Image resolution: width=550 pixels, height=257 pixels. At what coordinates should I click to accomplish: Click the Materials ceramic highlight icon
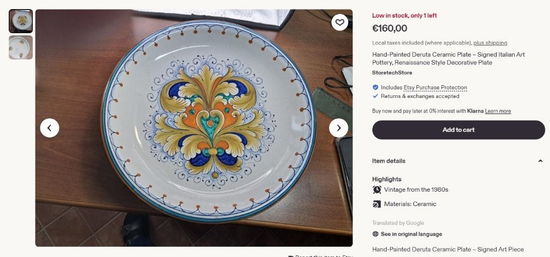click(377, 204)
